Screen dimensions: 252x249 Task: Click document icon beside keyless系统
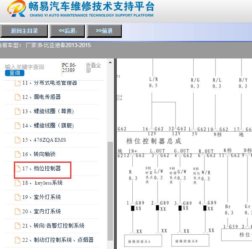click(x=18, y=183)
